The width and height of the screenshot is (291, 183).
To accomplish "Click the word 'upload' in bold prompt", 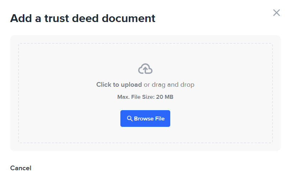I will 131,85.
